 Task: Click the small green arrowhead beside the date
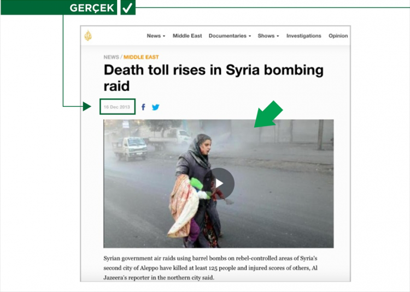tap(87, 106)
